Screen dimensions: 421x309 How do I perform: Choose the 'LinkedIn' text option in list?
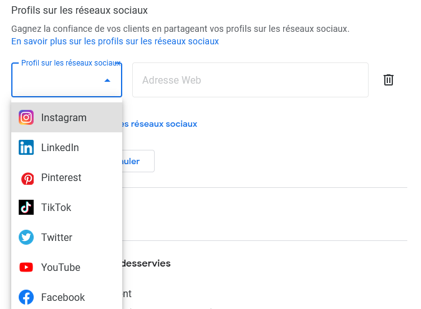[x=60, y=147]
